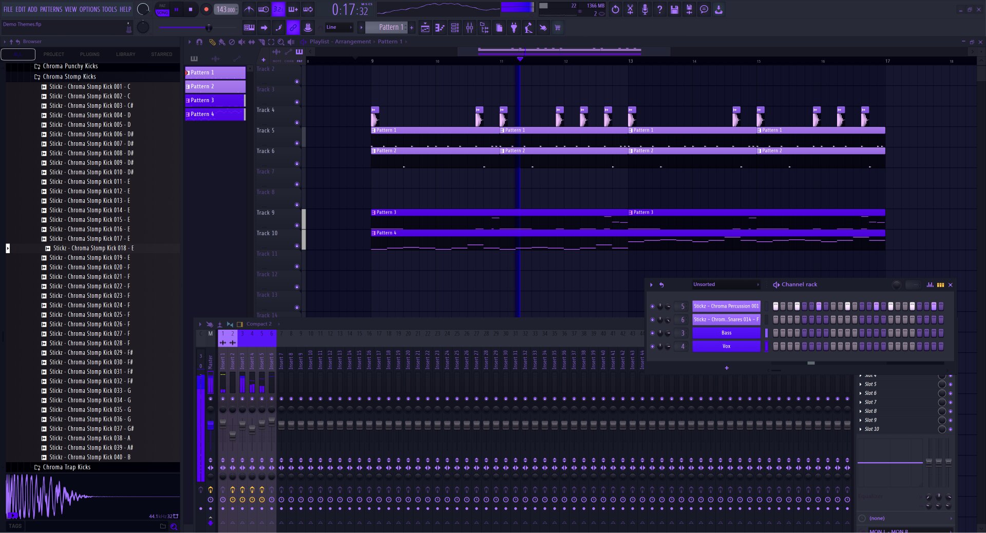The width and height of the screenshot is (986, 533).
Task: Select Pattern 3 in the pattern picker
Action: pyautogui.click(x=215, y=100)
